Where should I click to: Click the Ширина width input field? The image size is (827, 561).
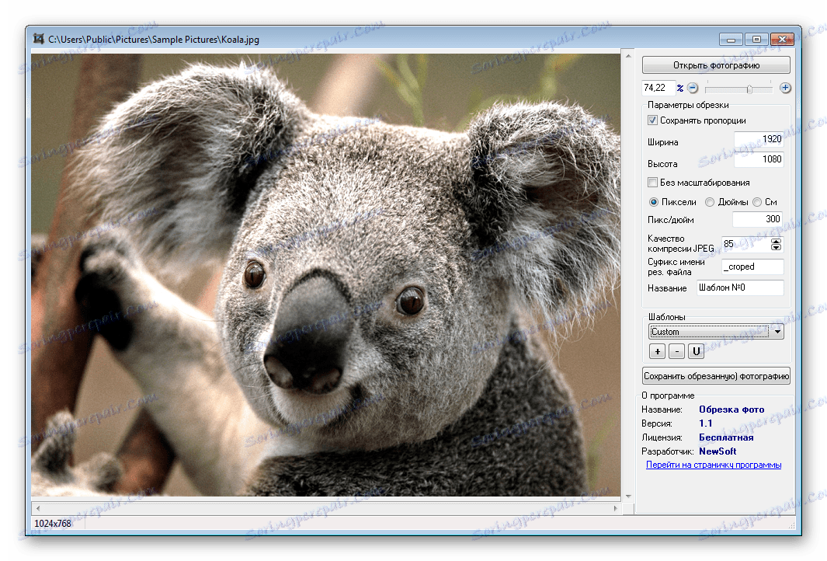coord(759,140)
